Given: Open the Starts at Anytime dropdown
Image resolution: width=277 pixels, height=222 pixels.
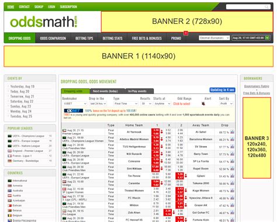Looking at the screenshot, I should click(x=162, y=103).
